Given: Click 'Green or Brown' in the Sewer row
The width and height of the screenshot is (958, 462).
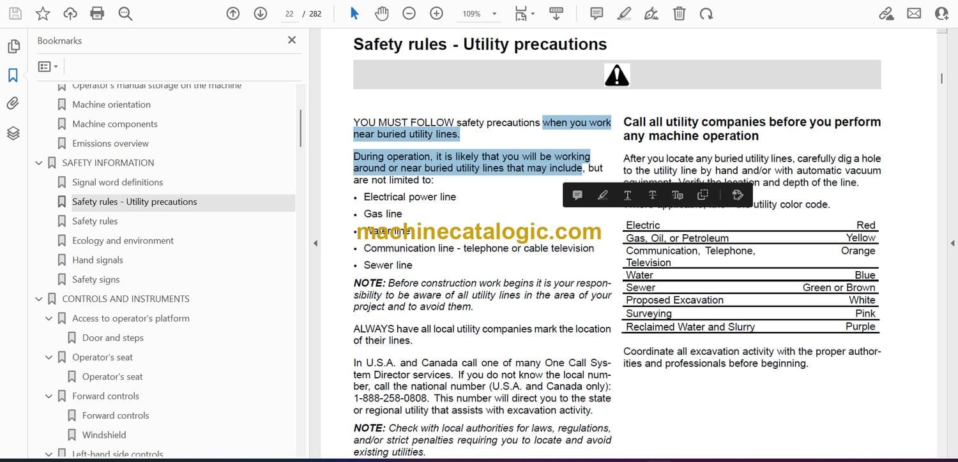Looking at the screenshot, I should (839, 288).
